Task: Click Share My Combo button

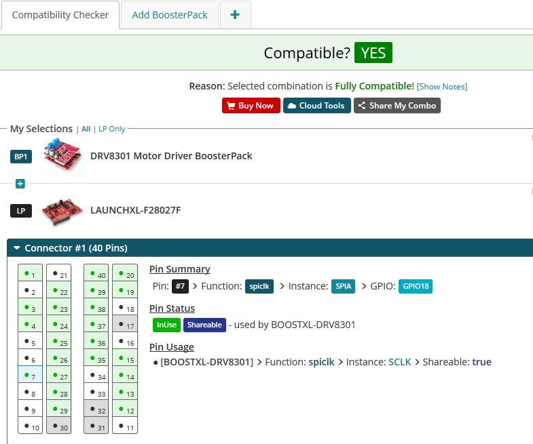Action: coord(397,106)
